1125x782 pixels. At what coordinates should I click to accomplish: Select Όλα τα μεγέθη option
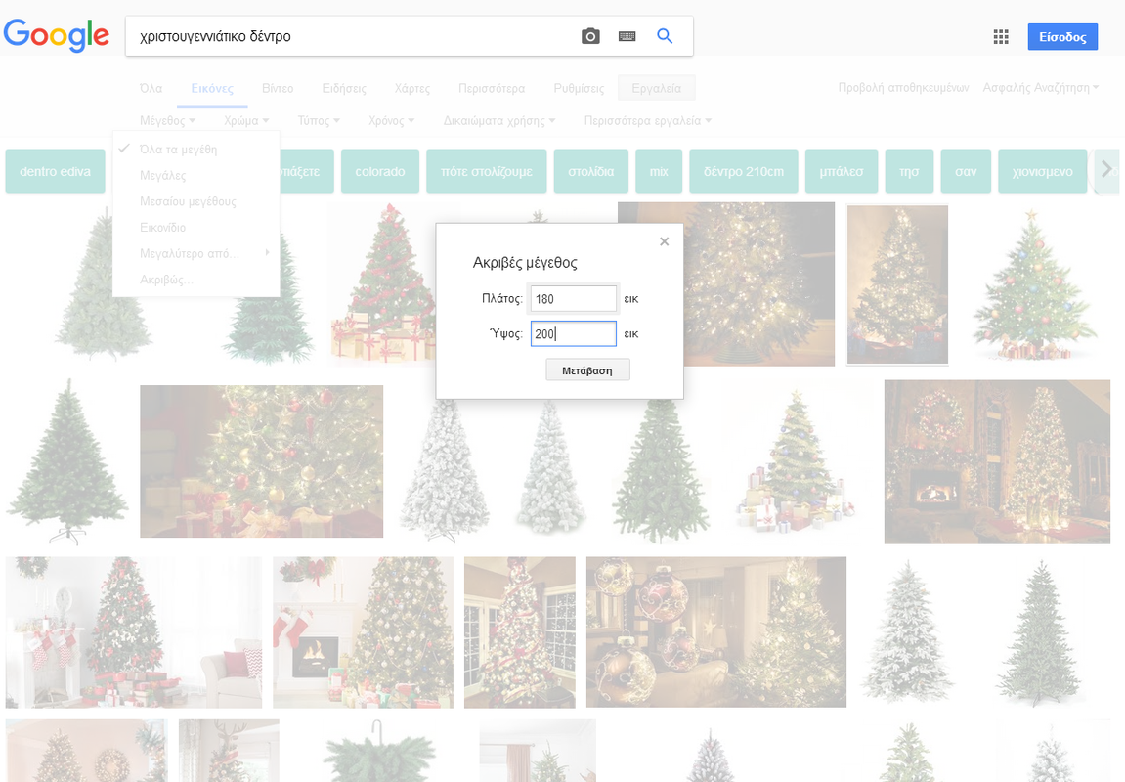195,150
